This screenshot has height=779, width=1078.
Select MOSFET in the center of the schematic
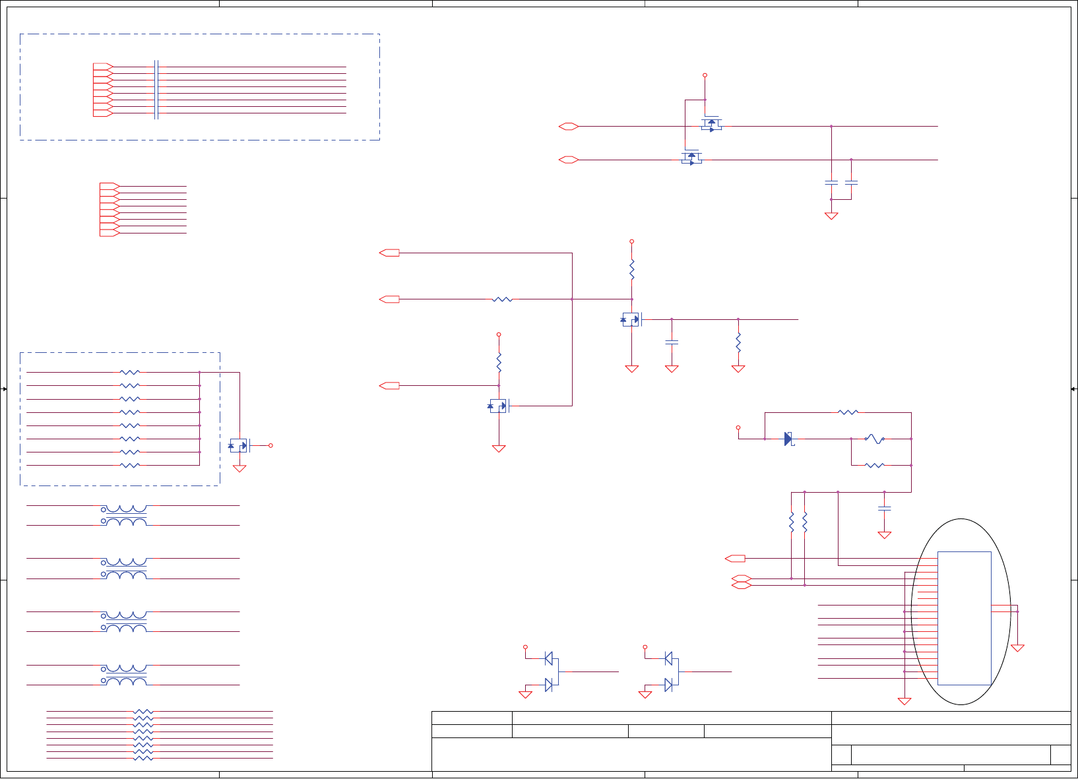[x=632, y=320]
